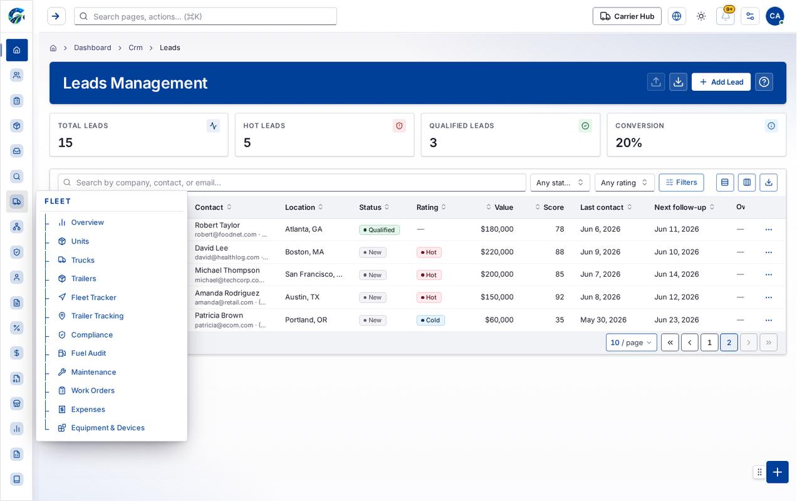Open row actions for David Lee

[769, 252]
